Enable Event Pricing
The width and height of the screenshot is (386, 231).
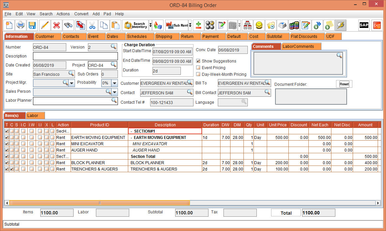(x=198, y=67)
